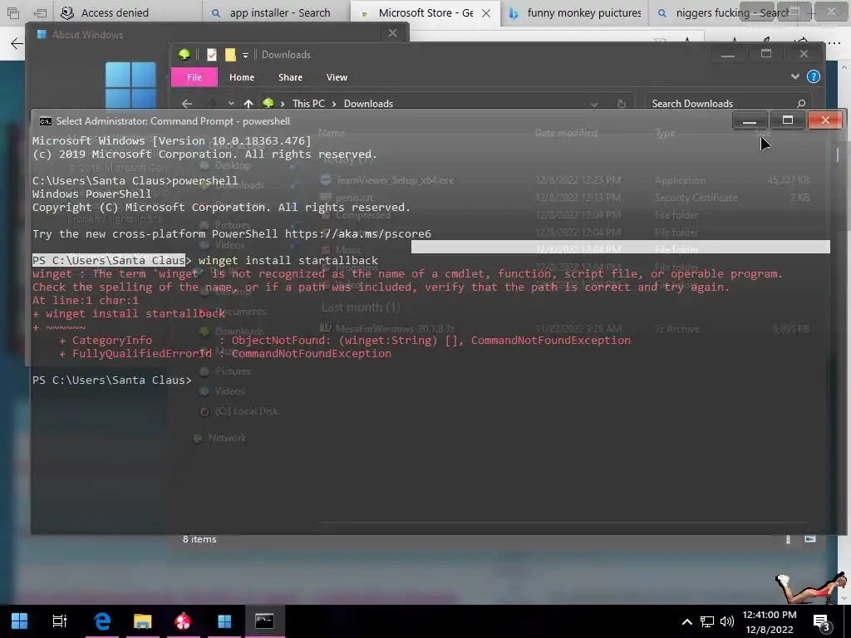Open the notification center icon
Viewport: 851px width, 638px height.
[822, 623]
